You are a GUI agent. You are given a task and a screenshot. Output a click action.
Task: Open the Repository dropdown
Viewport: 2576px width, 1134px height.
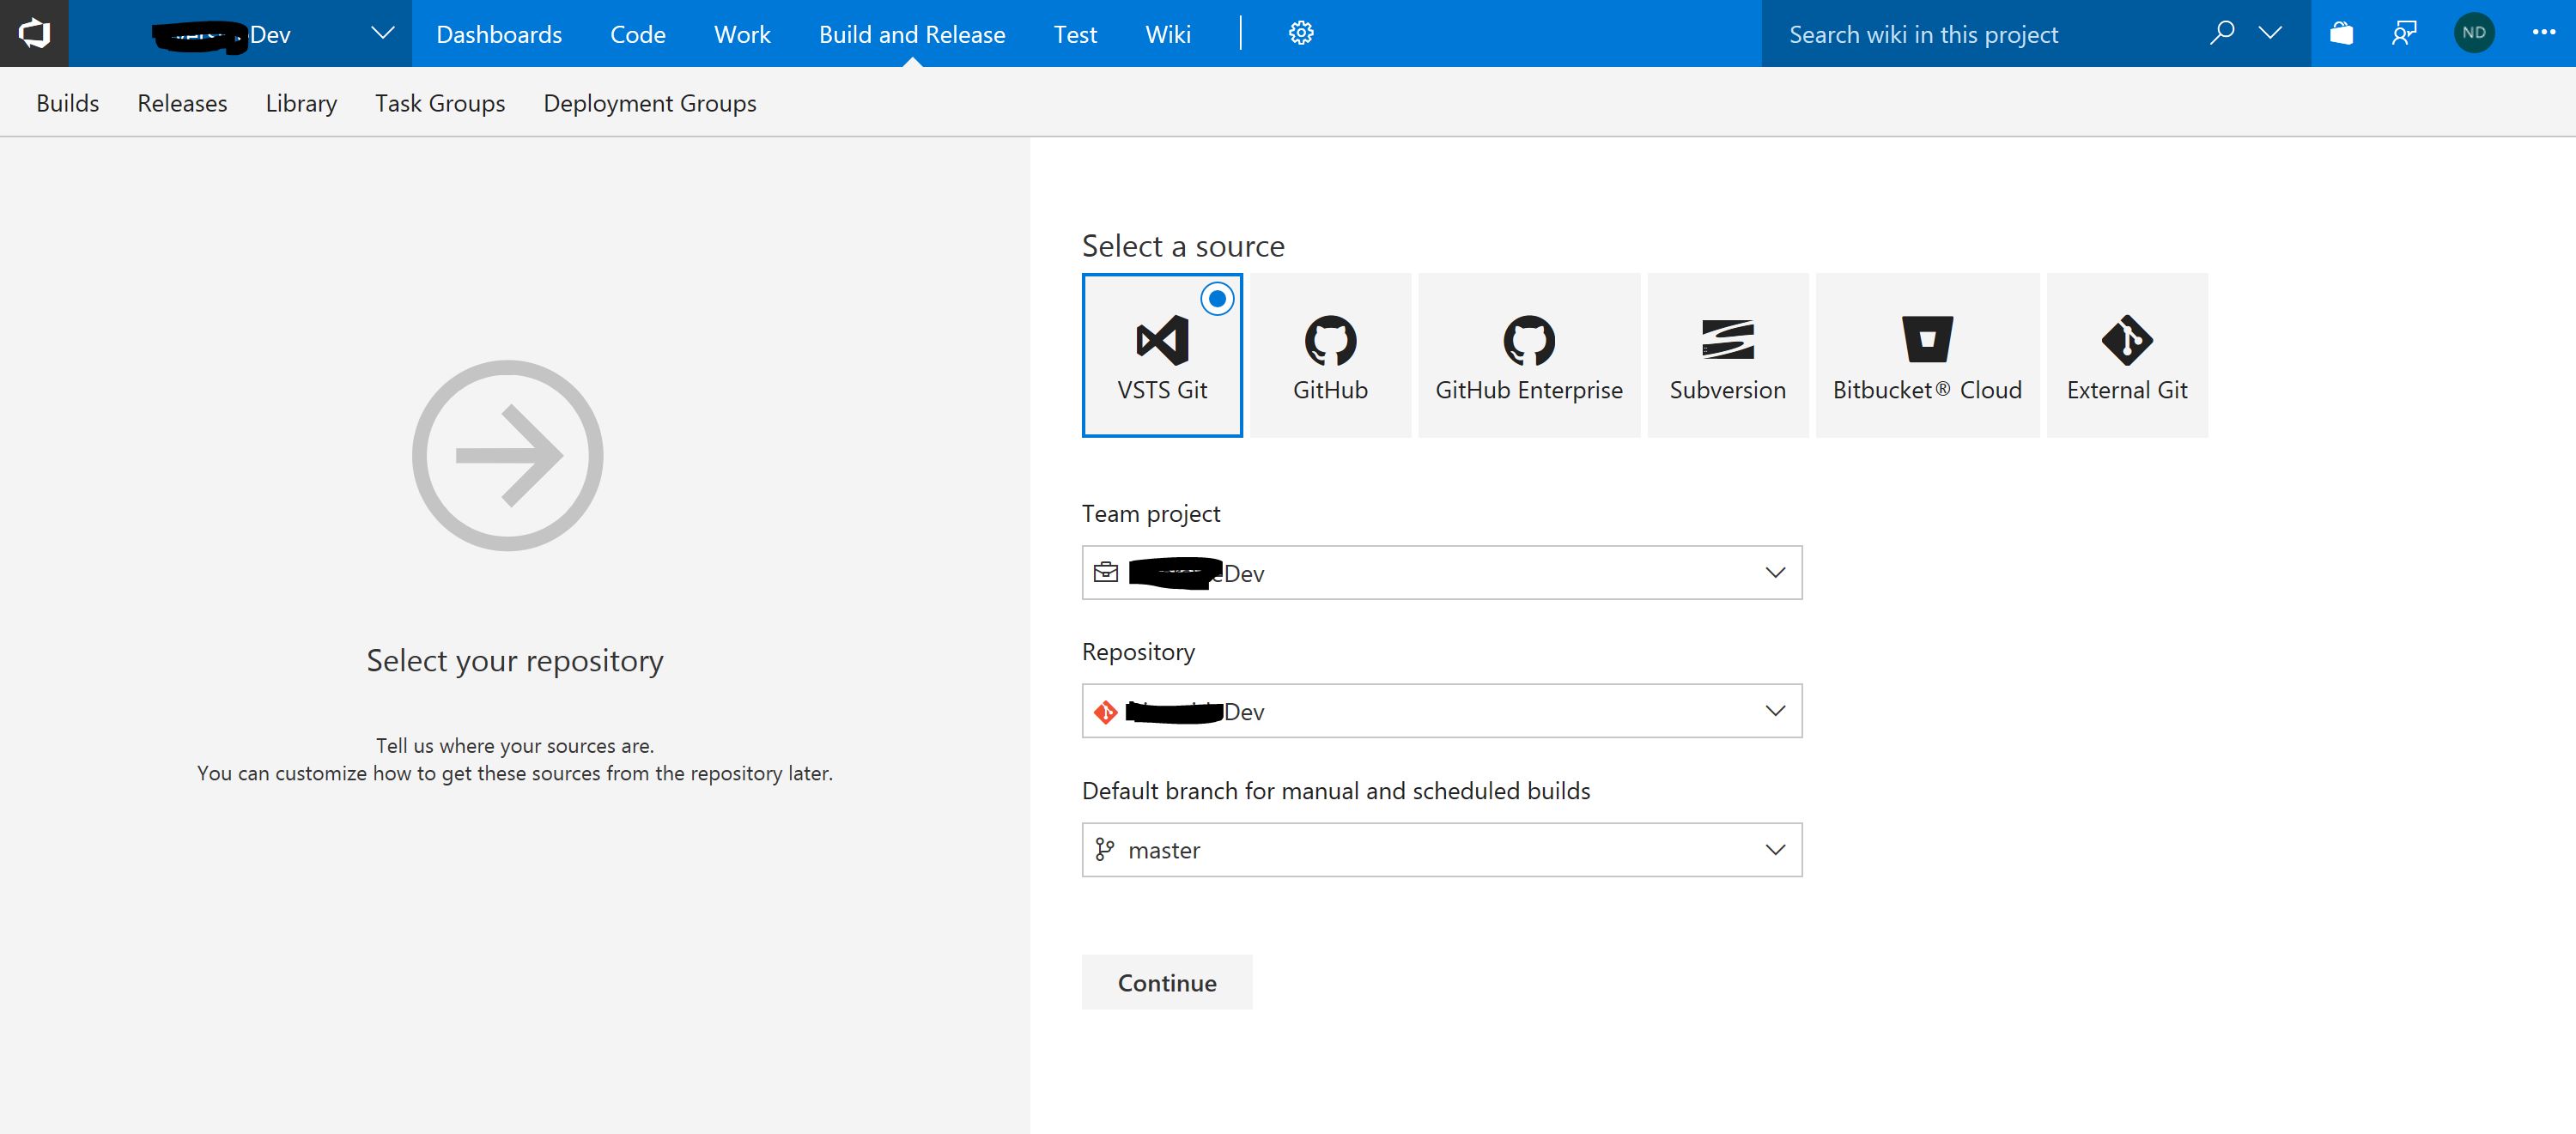click(x=1441, y=711)
